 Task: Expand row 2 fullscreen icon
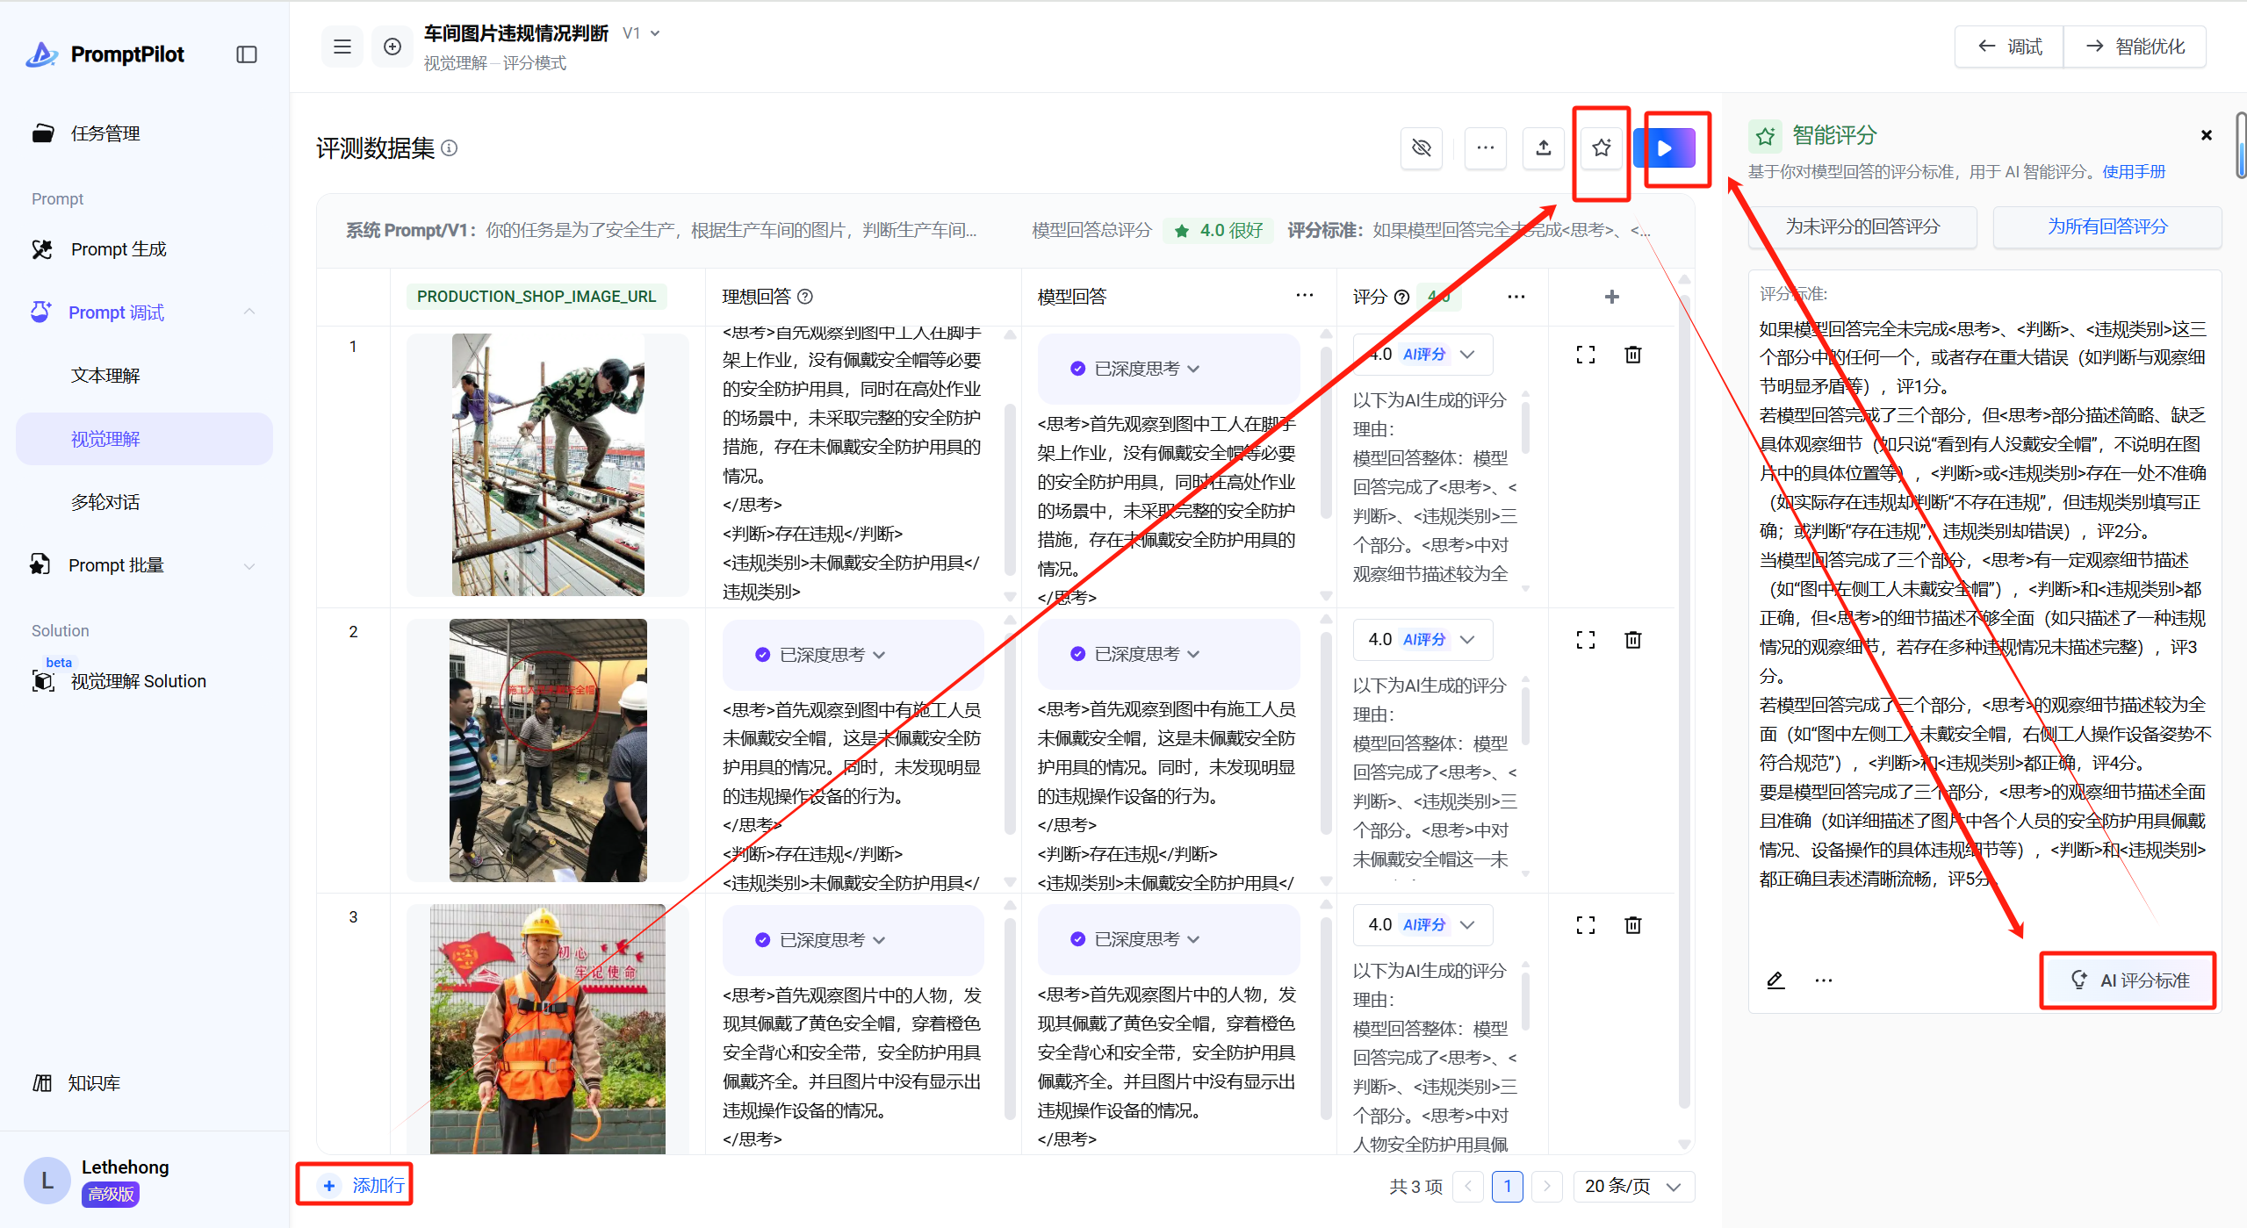pyautogui.click(x=1585, y=640)
